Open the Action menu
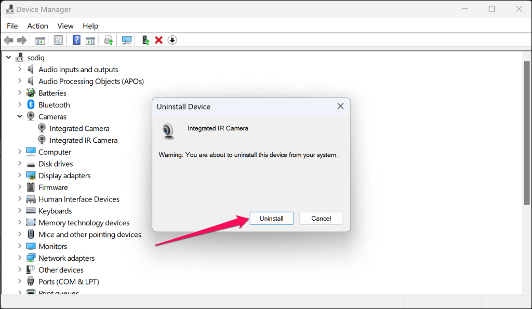The height and width of the screenshot is (309, 532). [x=37, y=26]
